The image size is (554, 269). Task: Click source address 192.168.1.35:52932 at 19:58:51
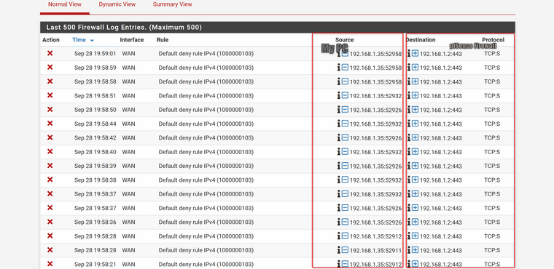coord(375,96)
